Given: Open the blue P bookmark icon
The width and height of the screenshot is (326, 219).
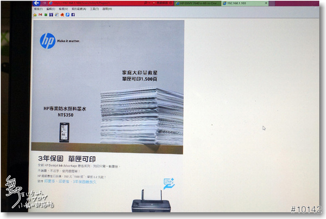Looking at the screenshot, I should 67,15.
